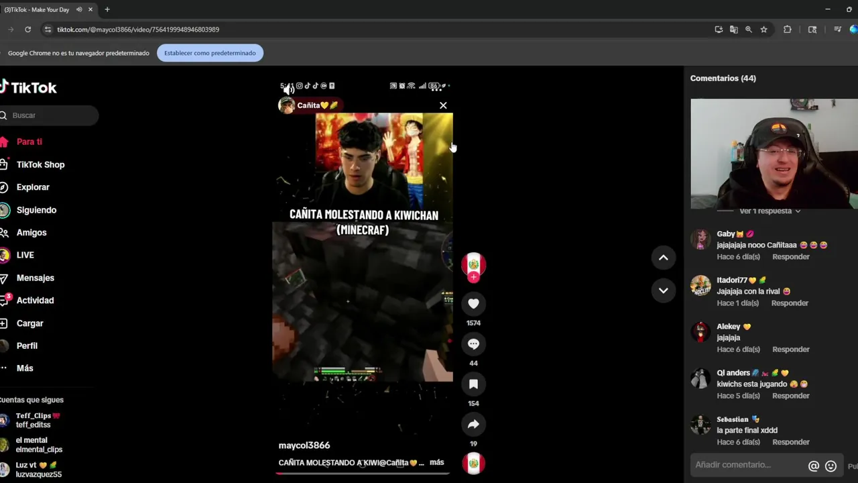Insert a mention with the @ icon

[x=814, y=466]
